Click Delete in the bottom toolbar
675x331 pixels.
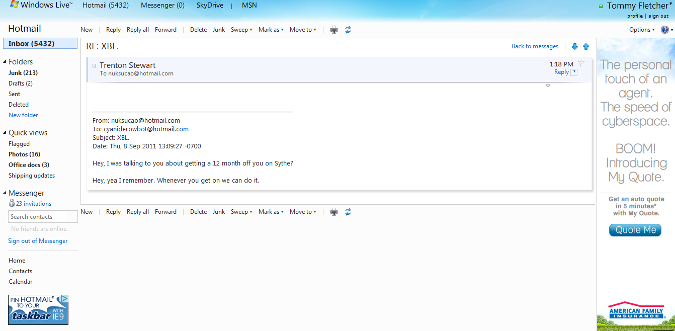pos(198,212)
